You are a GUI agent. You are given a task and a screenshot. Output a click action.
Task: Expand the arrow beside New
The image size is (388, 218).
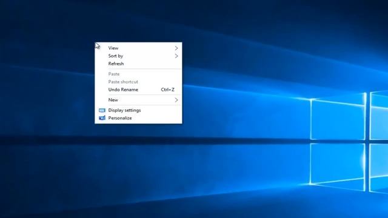(176, 100)
